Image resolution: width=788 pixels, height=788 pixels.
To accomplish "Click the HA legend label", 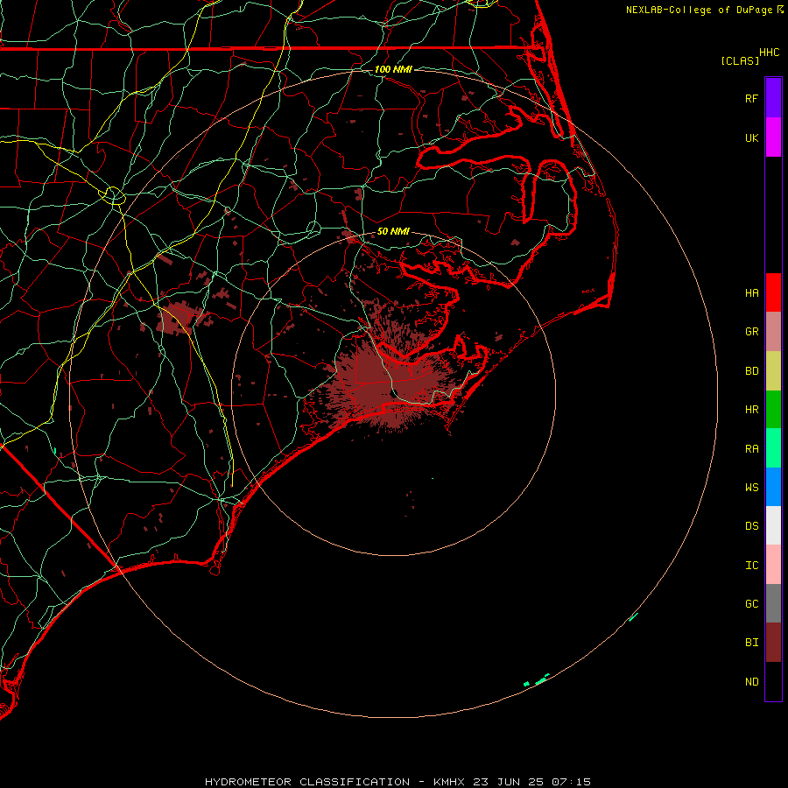I will coord(751,292).
